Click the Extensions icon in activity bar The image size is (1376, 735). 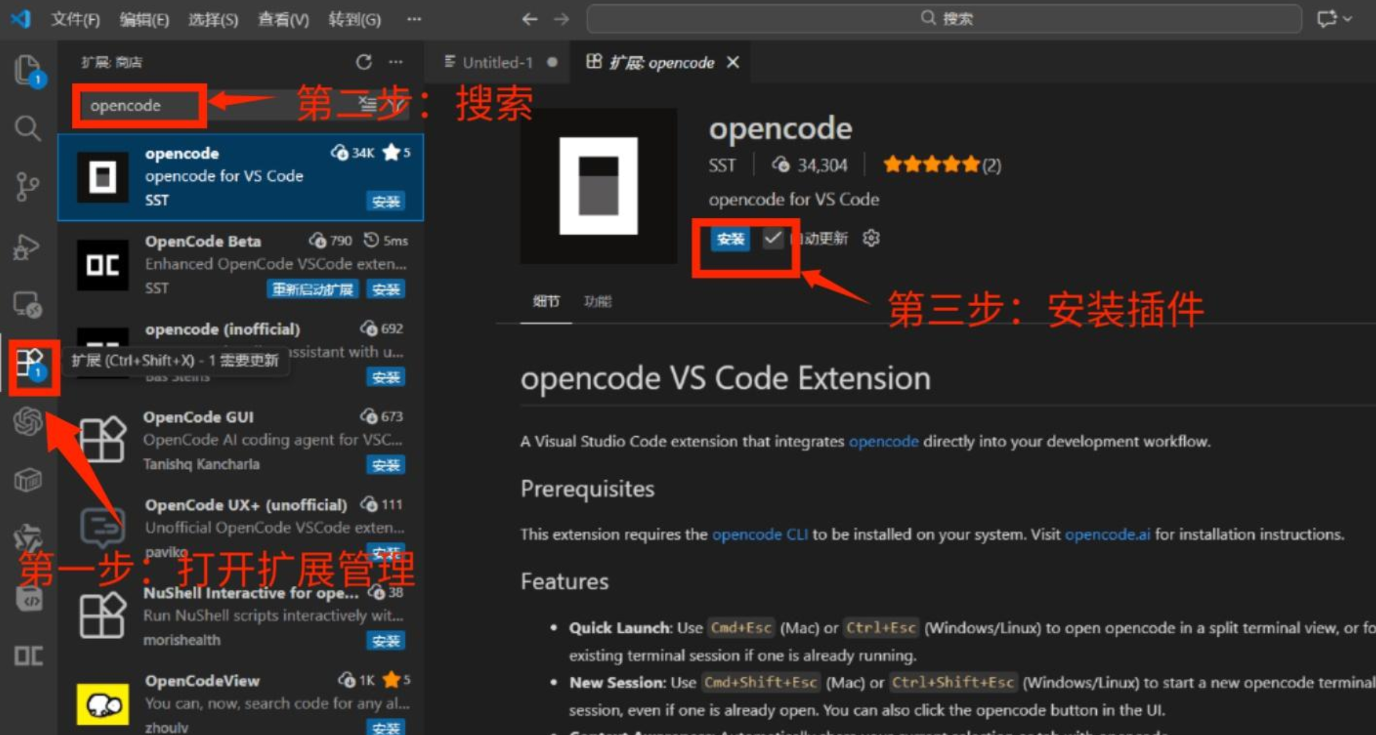[30, 364]
